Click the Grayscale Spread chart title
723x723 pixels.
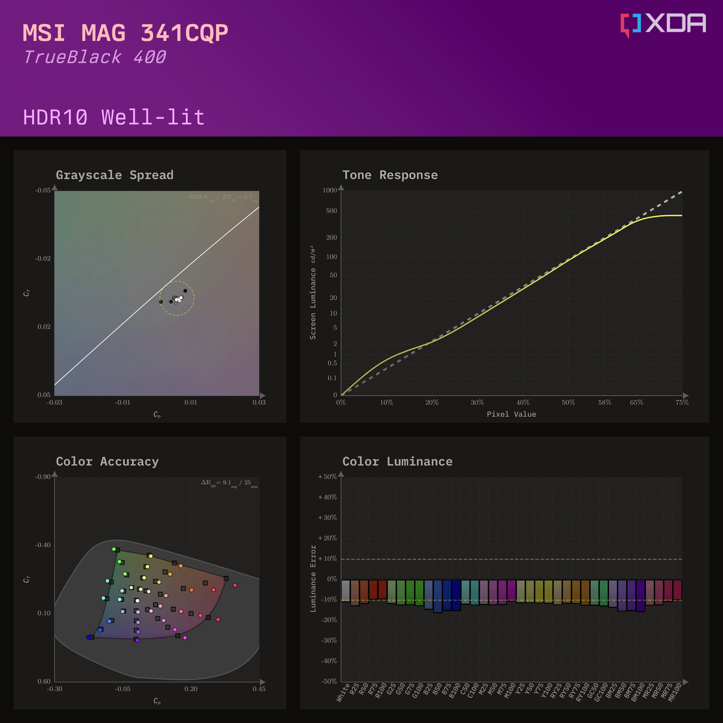(115, 175)
